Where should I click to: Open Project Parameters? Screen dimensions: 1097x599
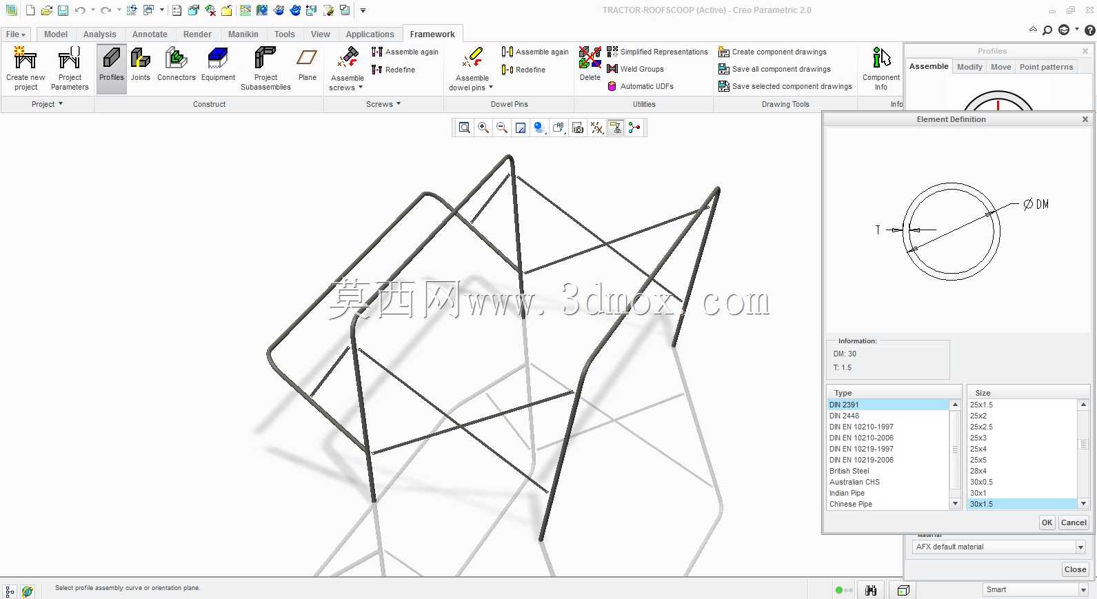click(70, 68)
